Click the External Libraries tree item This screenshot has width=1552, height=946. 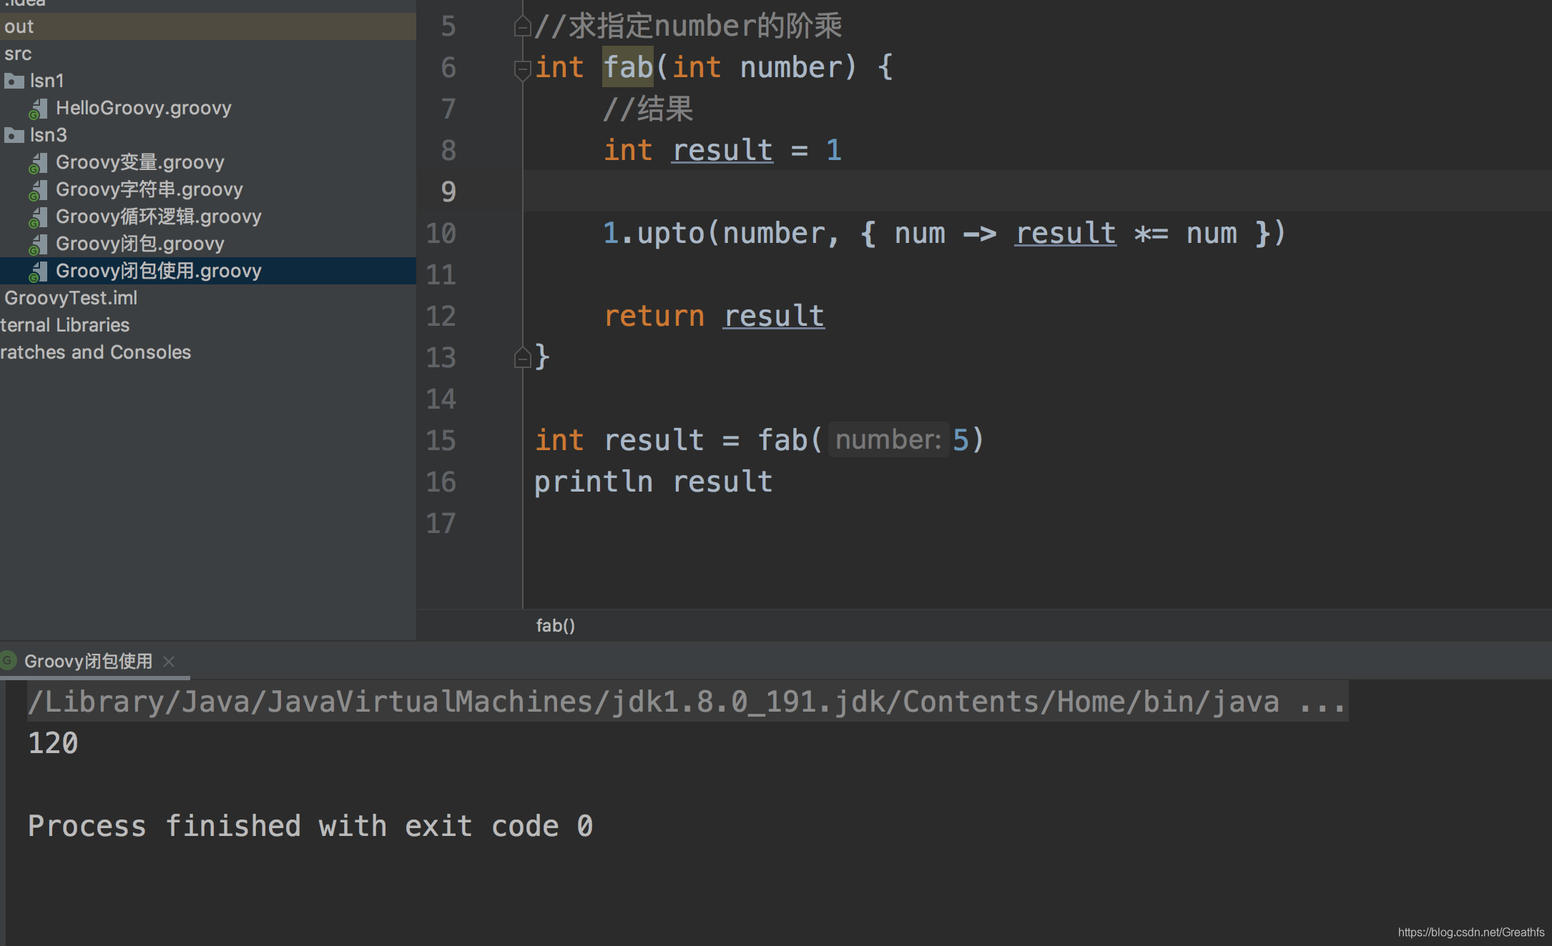(63, 324)
